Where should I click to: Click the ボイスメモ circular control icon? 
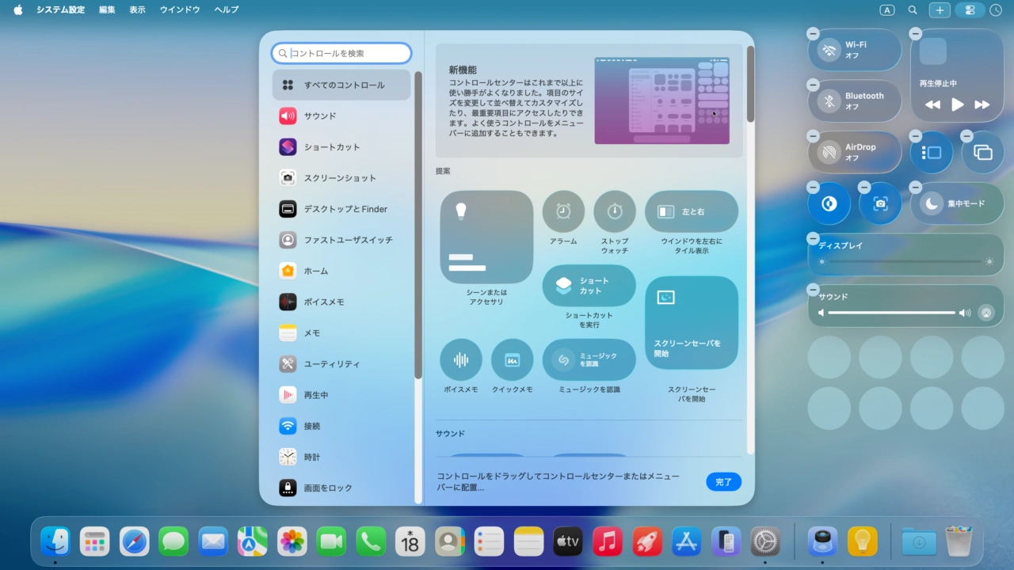460,362
